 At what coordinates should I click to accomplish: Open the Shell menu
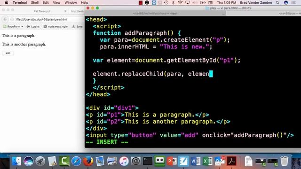pos(34,2)
